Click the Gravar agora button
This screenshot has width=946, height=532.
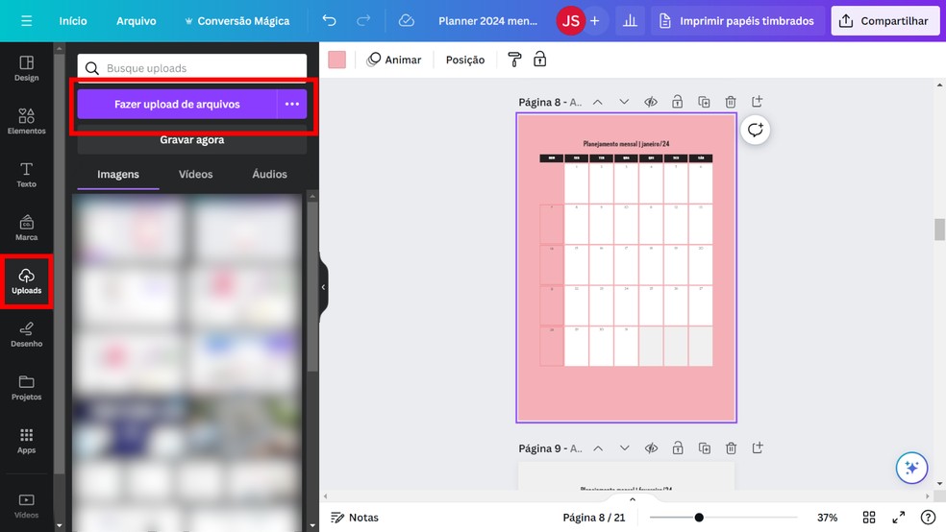click(192, 140)
